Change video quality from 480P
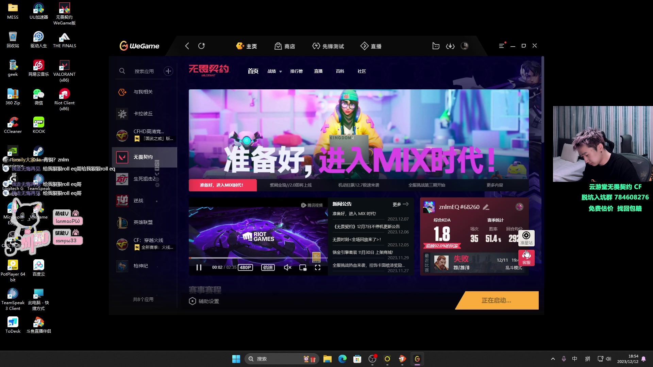The height and width of the screenshot is (367, 653). click(x=245, y=267)
